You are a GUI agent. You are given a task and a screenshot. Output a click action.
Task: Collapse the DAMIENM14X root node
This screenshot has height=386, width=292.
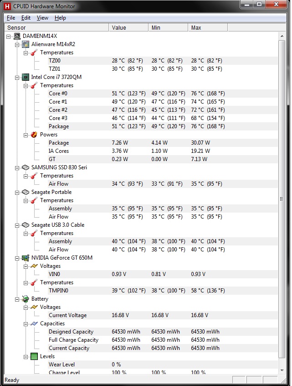point(9,37)
